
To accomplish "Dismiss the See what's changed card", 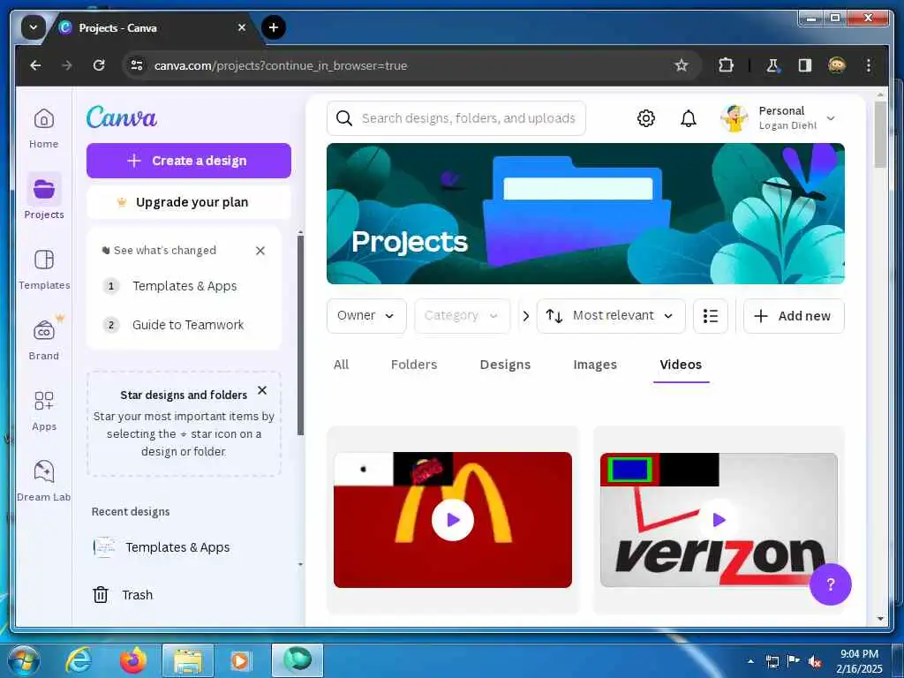I will [x=260, y=250].
